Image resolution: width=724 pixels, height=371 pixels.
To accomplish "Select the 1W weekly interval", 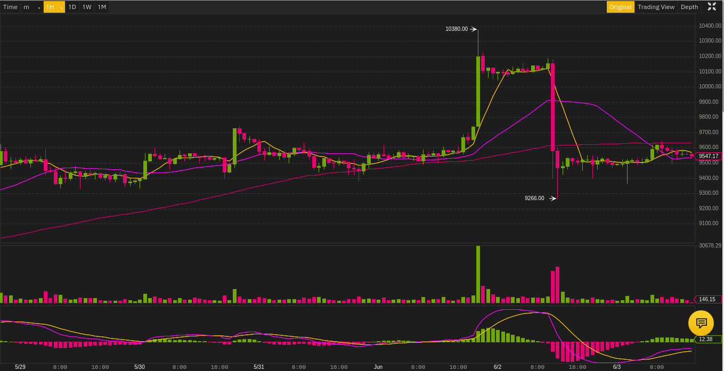I will coord(87,7).
